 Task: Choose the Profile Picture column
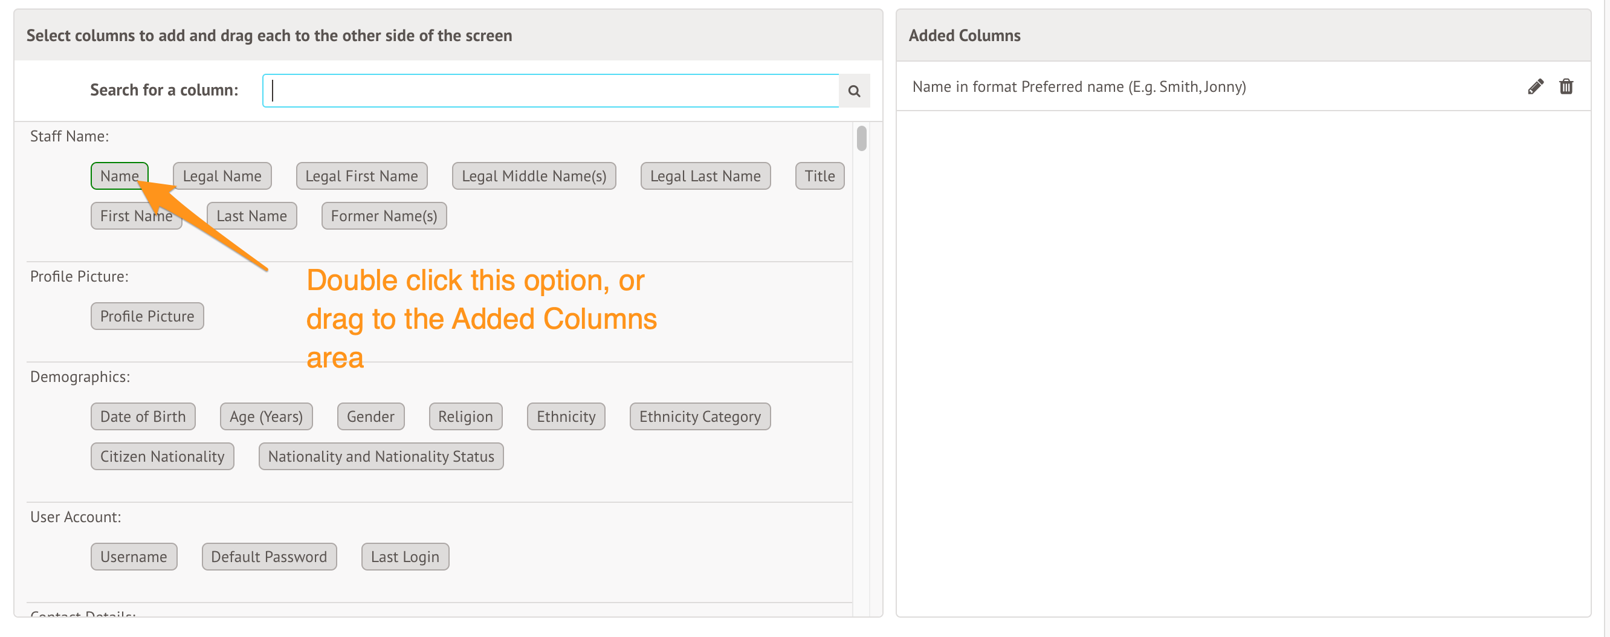[147, 316]
